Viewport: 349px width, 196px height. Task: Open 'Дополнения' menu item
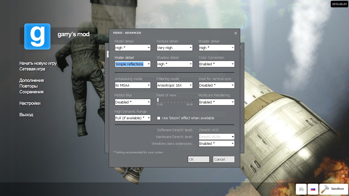click(32, 81)
